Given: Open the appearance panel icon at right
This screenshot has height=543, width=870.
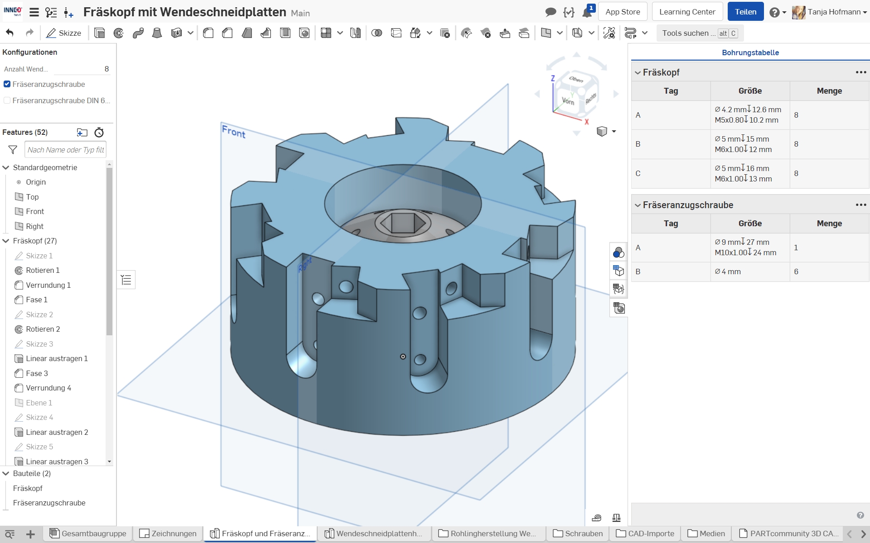Looking at the screenshot, I should pos(619,252).
